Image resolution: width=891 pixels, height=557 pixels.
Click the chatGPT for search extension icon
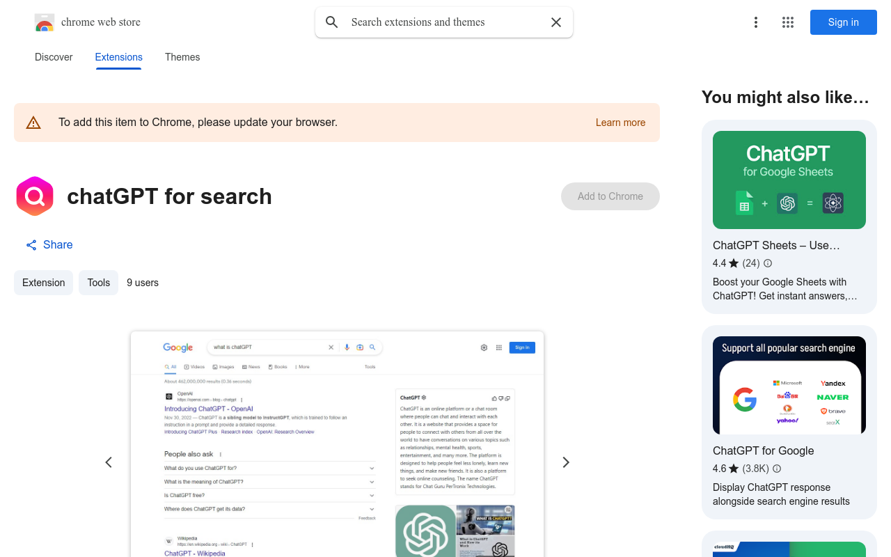point(35,196)
